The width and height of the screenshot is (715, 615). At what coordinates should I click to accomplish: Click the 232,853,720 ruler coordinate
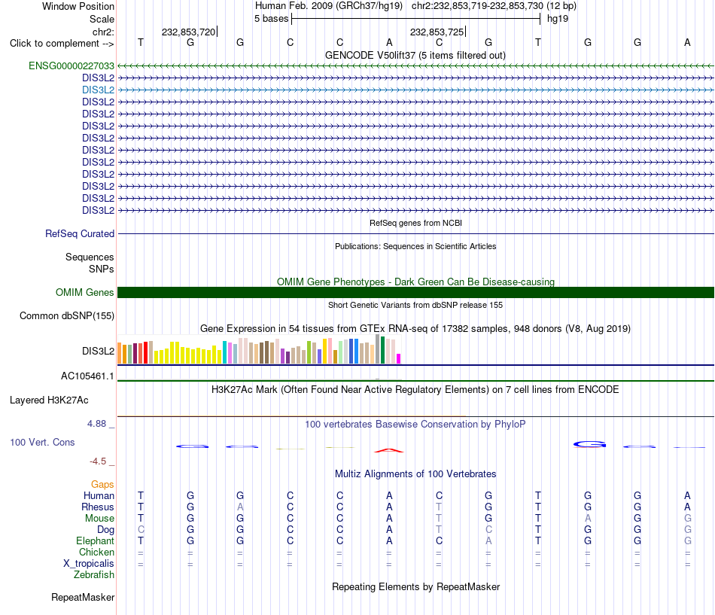point(188,32)
